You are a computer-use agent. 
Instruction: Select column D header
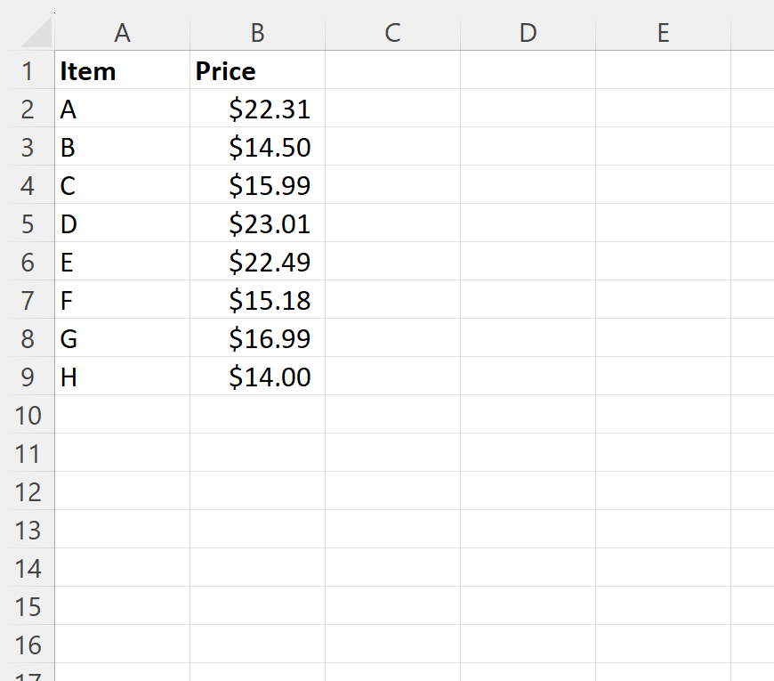point(527,32)
